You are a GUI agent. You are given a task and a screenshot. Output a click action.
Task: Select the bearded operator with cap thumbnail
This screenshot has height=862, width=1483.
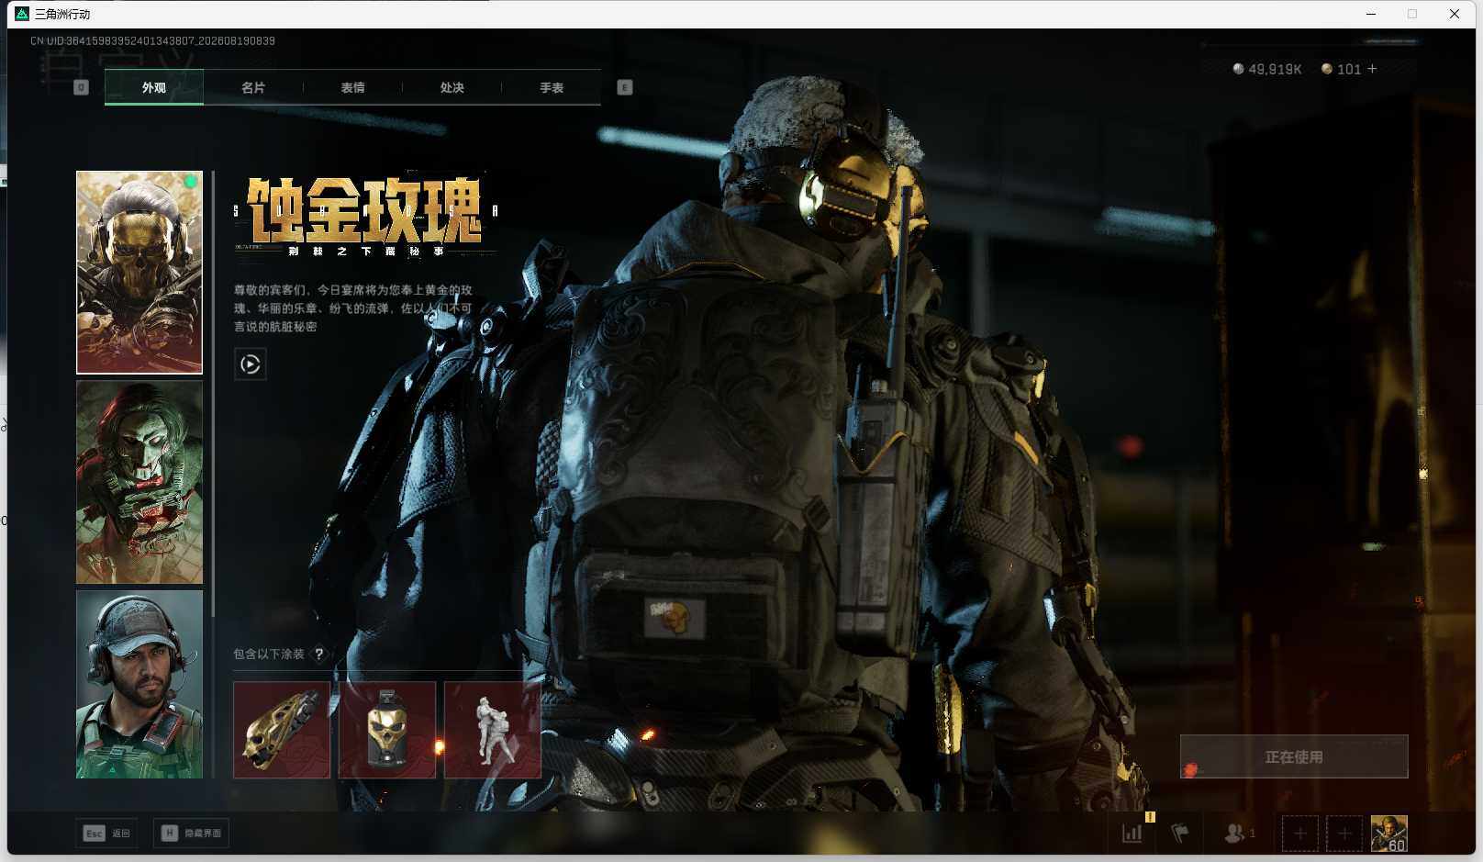click(x=139, y=684)
